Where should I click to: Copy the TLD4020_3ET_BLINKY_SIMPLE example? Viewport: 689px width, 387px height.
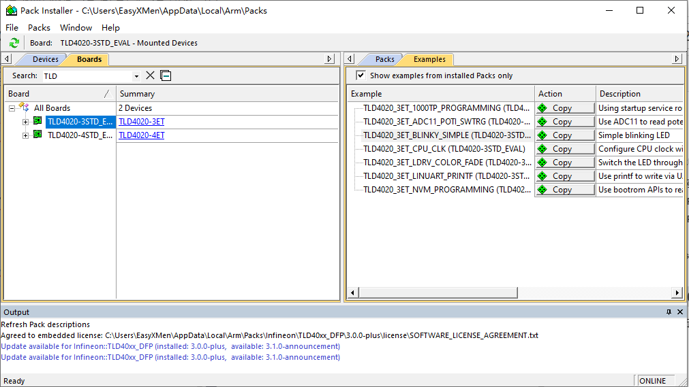click(x=565, y=135)
